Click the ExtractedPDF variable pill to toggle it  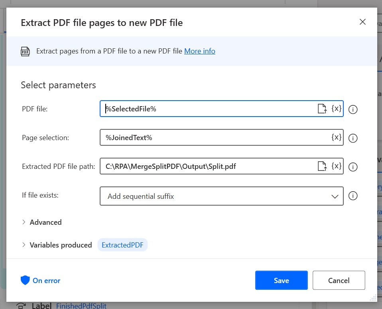tap(122, 245)
